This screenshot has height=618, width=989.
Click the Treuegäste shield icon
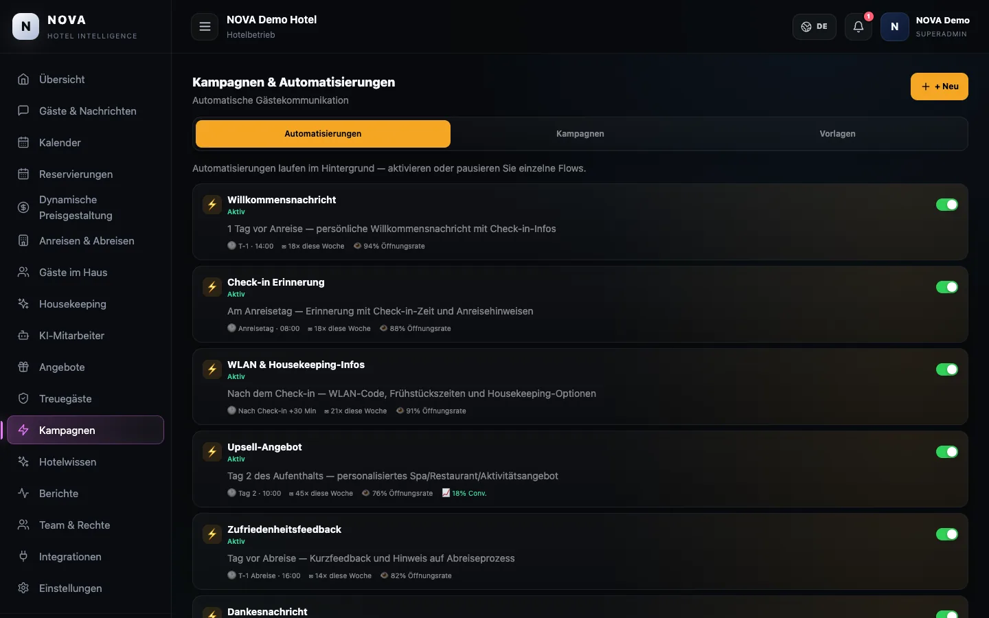[23, 398]
